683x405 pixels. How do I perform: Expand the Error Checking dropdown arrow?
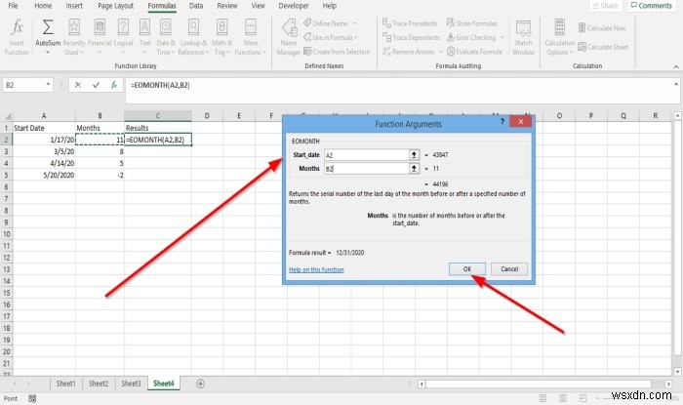(502, 37)
